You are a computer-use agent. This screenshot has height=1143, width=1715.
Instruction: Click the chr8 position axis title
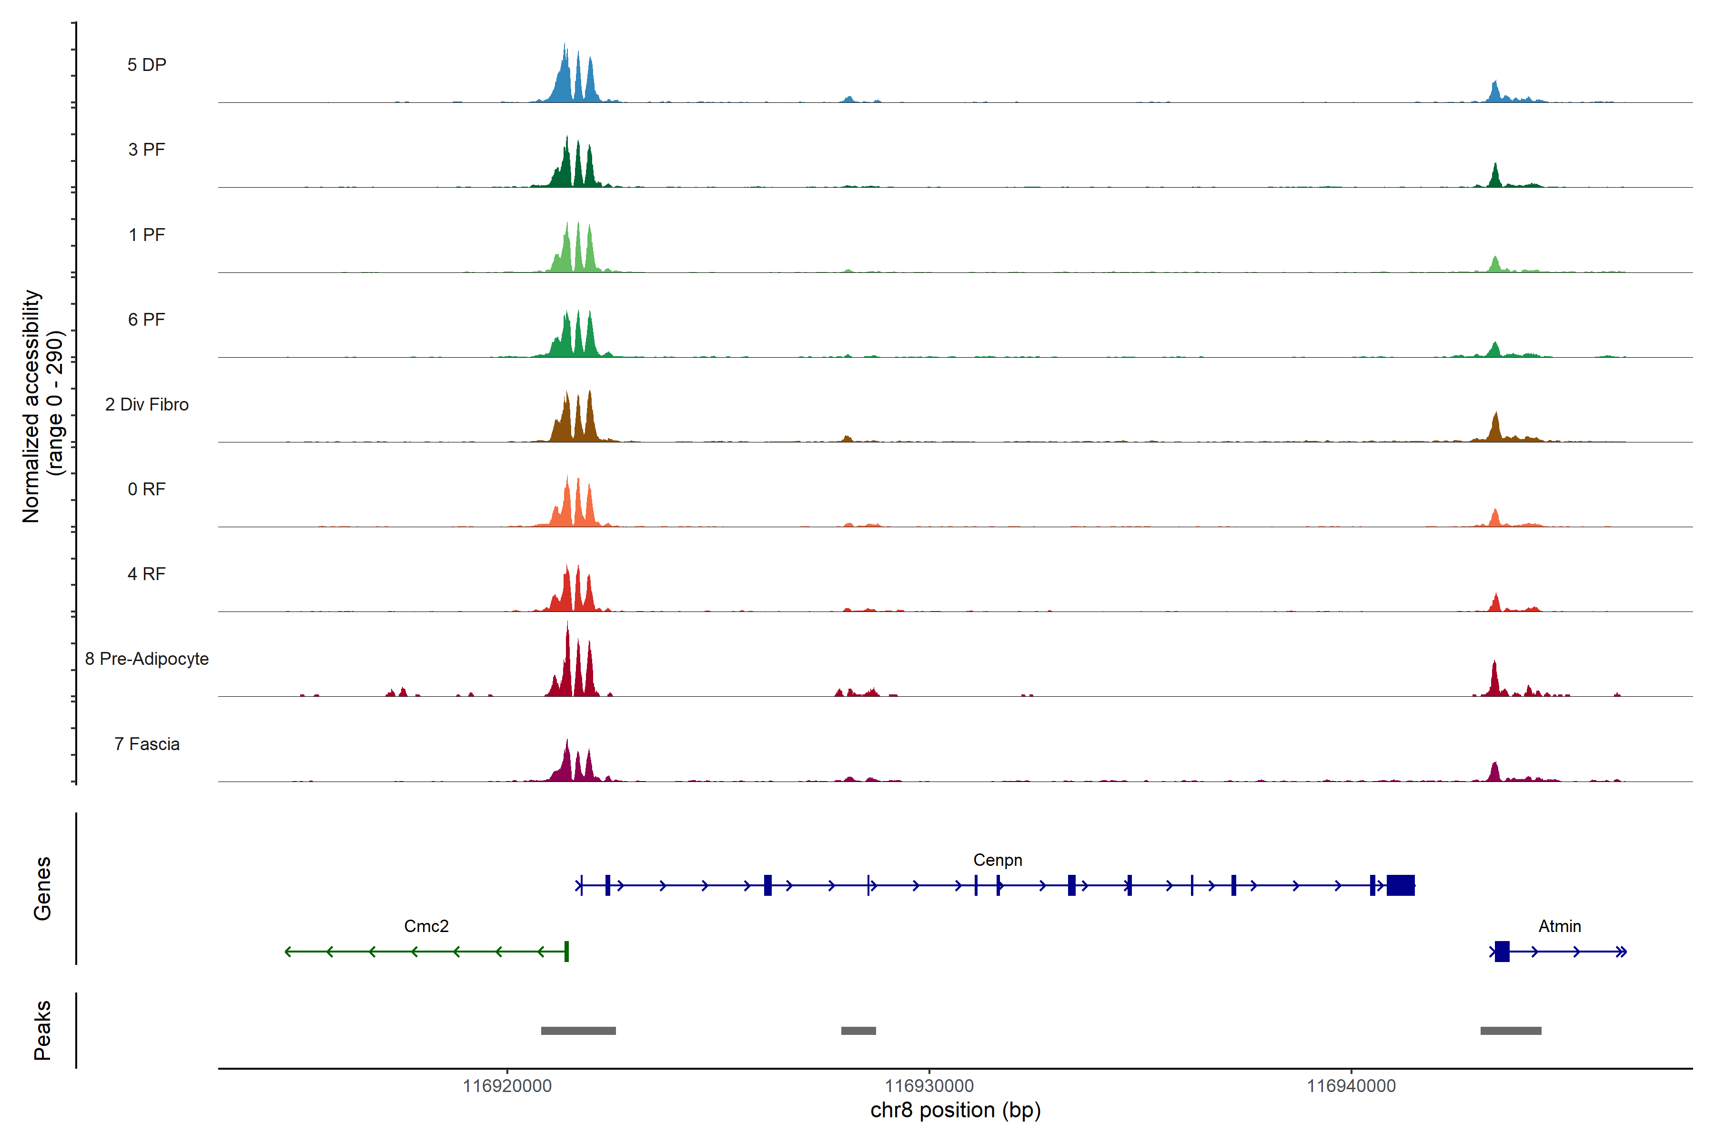click(955, 1110)
